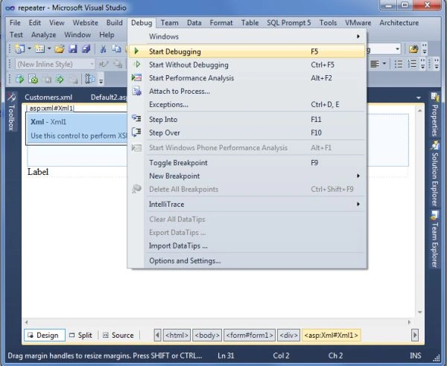Click the Start Performance Analysis chart icon
The image size is (447, 366).
136,77
